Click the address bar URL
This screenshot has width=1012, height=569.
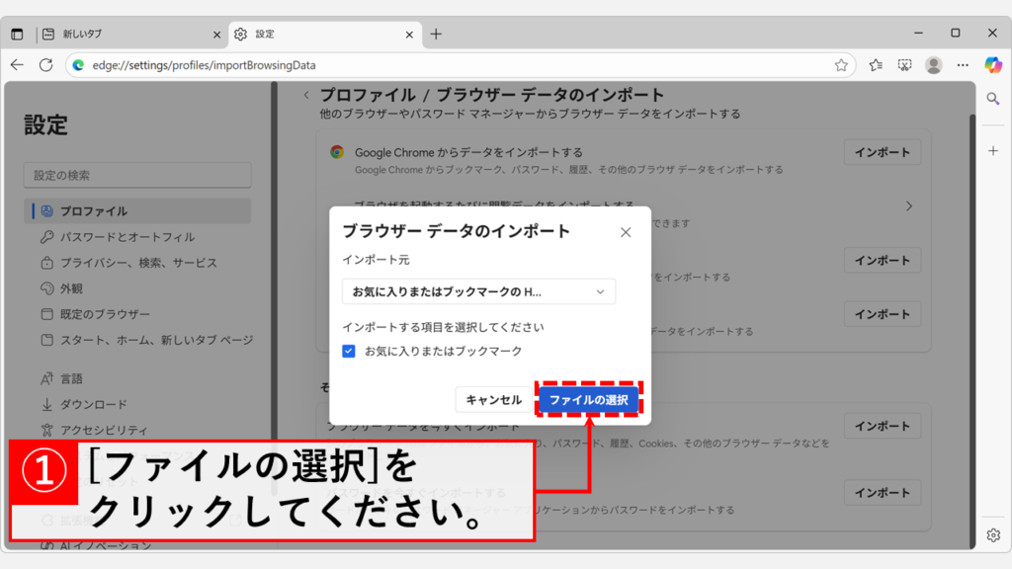(204, 65)
